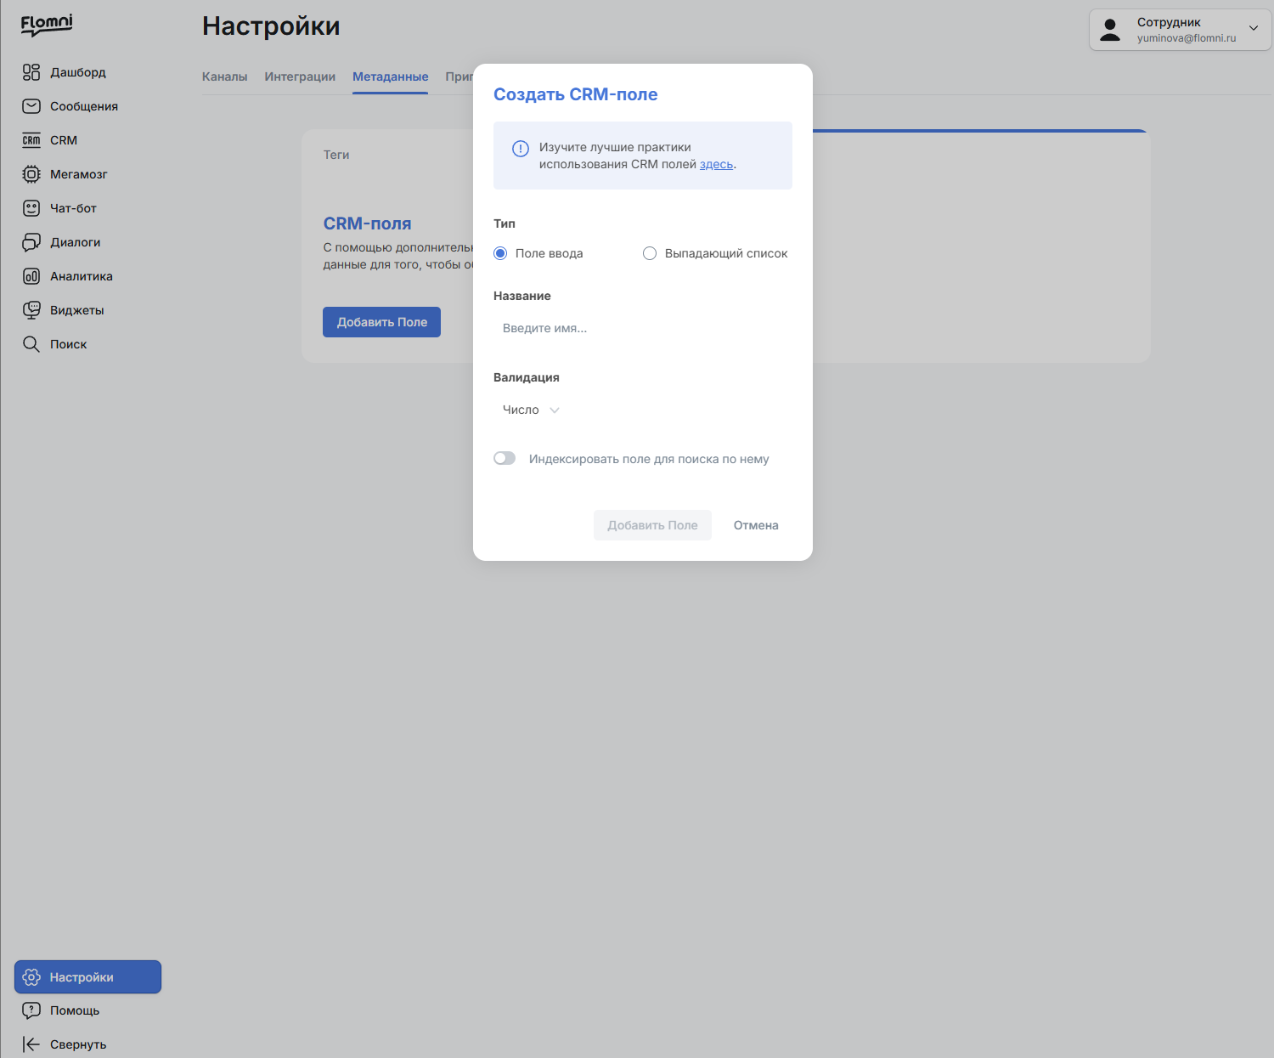
Task: Select the Поле ввода radio option
Action: coord(500,253)
